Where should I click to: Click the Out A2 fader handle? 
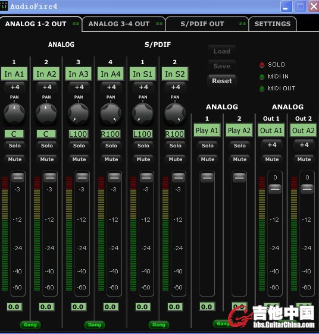[x=307, y=189]
